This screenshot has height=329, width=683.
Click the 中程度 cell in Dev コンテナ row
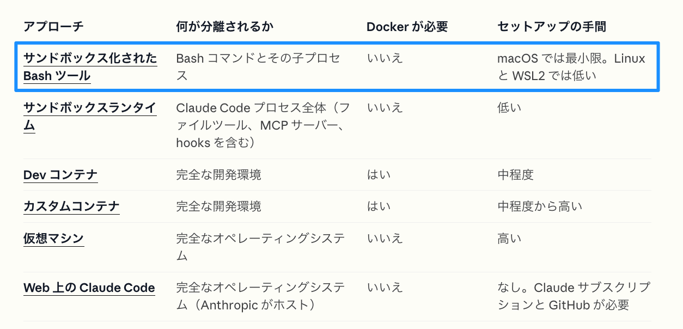tap(515, 175)
